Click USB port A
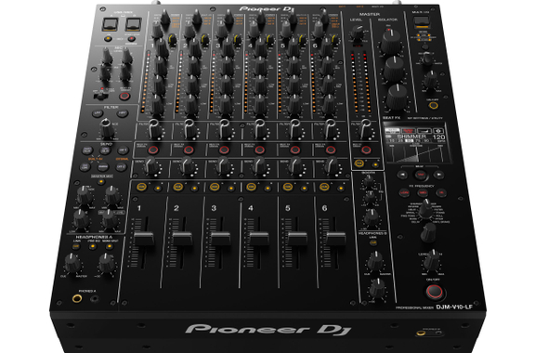 [111, 25]
